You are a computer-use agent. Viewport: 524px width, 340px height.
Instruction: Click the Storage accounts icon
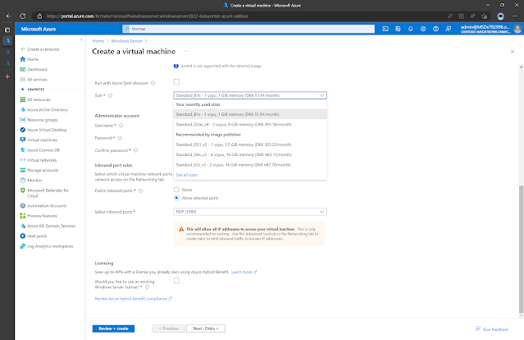click(23, 170)
